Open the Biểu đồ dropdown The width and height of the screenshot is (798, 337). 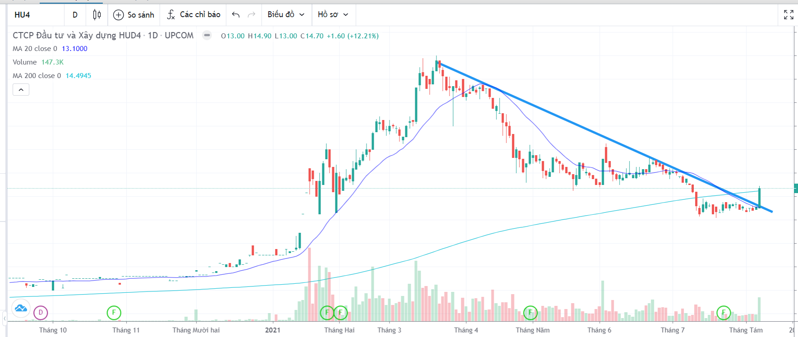[x=286, y=15]
